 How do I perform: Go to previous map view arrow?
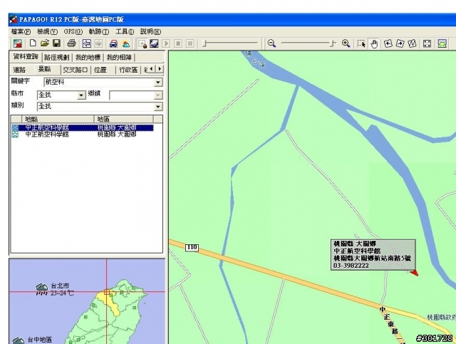coord(86,43)
